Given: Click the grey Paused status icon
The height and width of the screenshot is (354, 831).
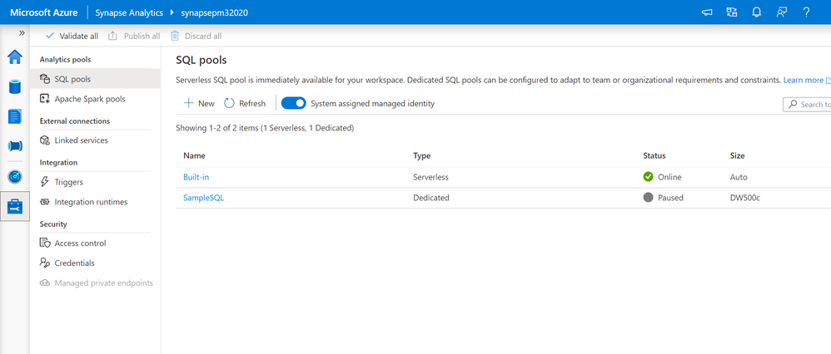Looking at the screenshot, I should coord(648,198).
